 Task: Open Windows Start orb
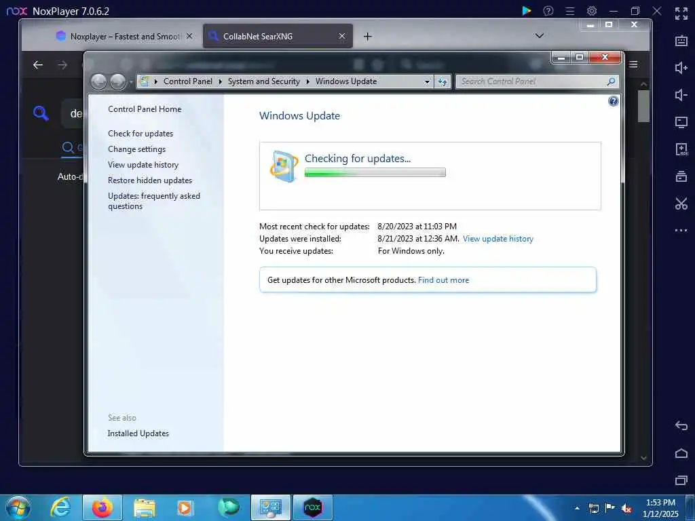(18, 507)
